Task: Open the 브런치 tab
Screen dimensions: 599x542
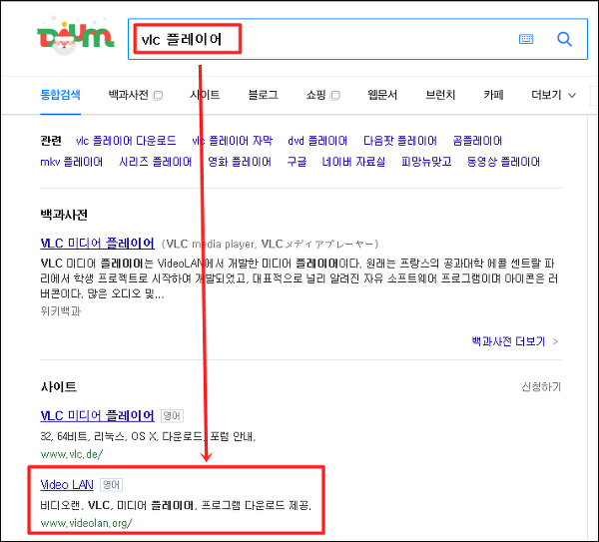Action: (x=440, y=95)
